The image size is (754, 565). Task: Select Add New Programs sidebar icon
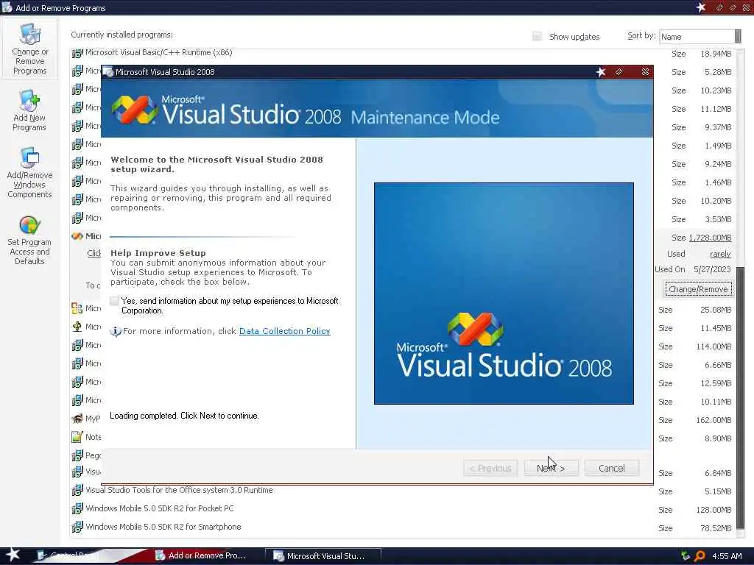coord(29,110)
